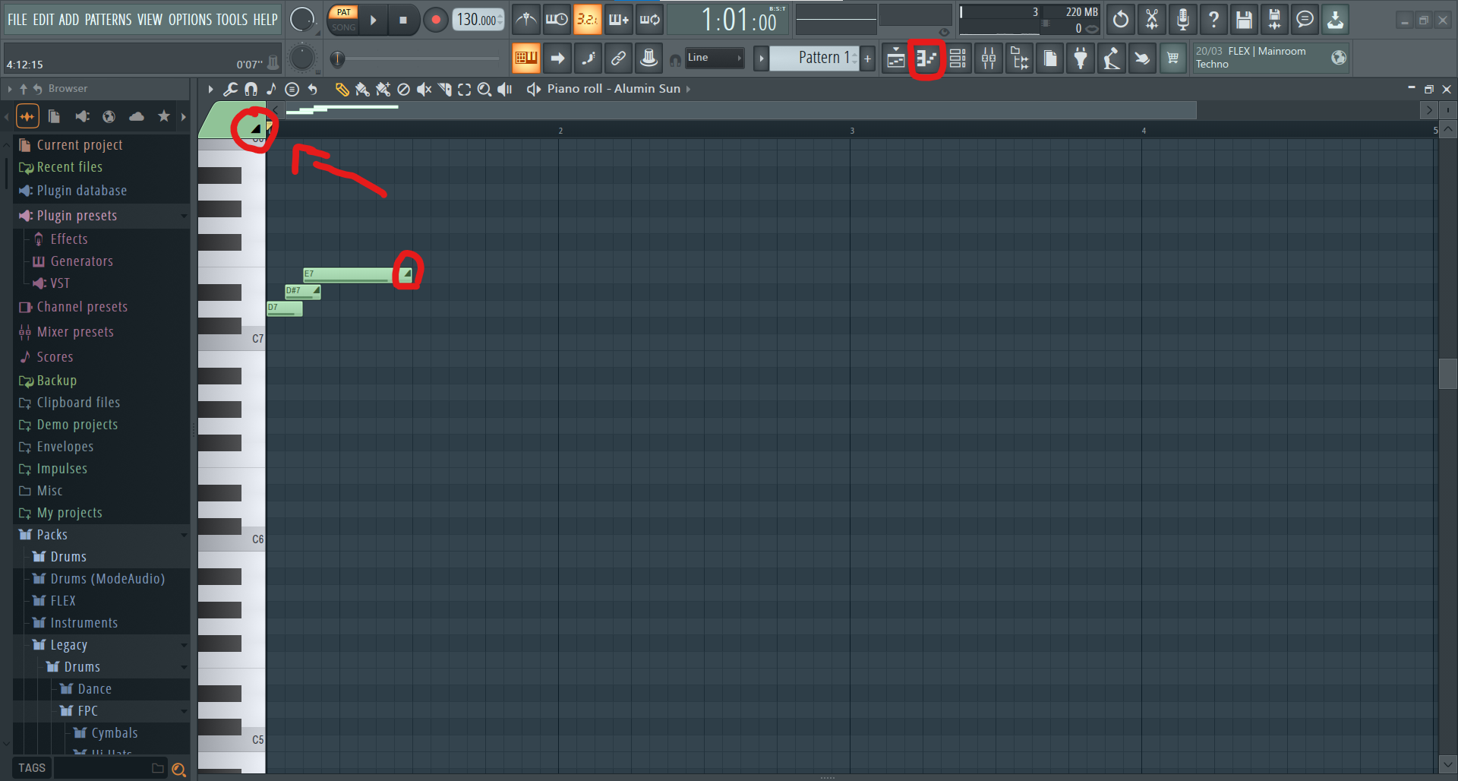This screenshot has width=1458, height=781.
Task: Open the FILE menu
Action: pos(17,20)
